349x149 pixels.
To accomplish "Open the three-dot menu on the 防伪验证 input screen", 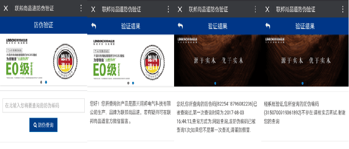I will 81,8.
